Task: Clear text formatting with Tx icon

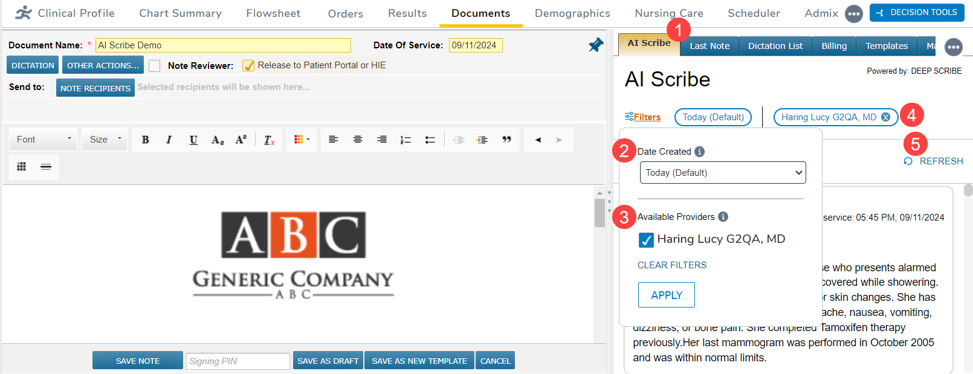Action: point(269,140)
